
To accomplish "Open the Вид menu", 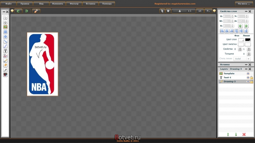I will click(41, 4).
